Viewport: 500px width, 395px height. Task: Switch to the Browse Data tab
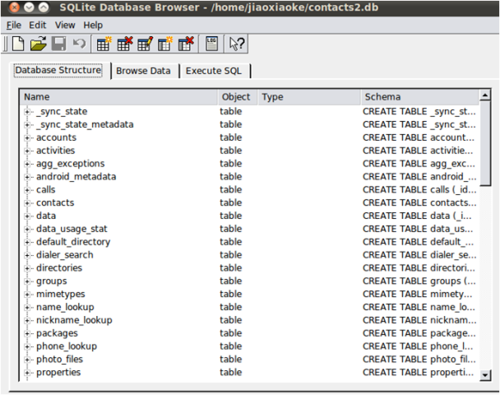click(143, 71)
